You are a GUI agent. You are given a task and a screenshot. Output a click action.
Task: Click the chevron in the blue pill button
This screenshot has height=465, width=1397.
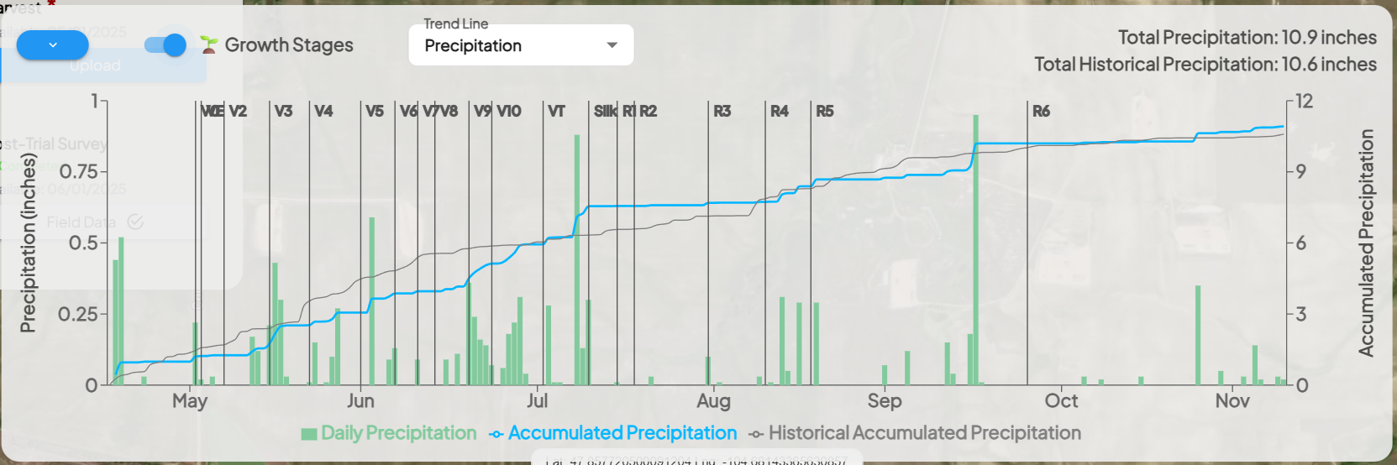[53, 45]
